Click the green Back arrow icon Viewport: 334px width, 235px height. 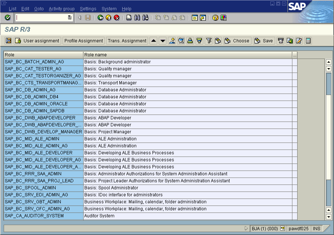click(x=101, y=18)
